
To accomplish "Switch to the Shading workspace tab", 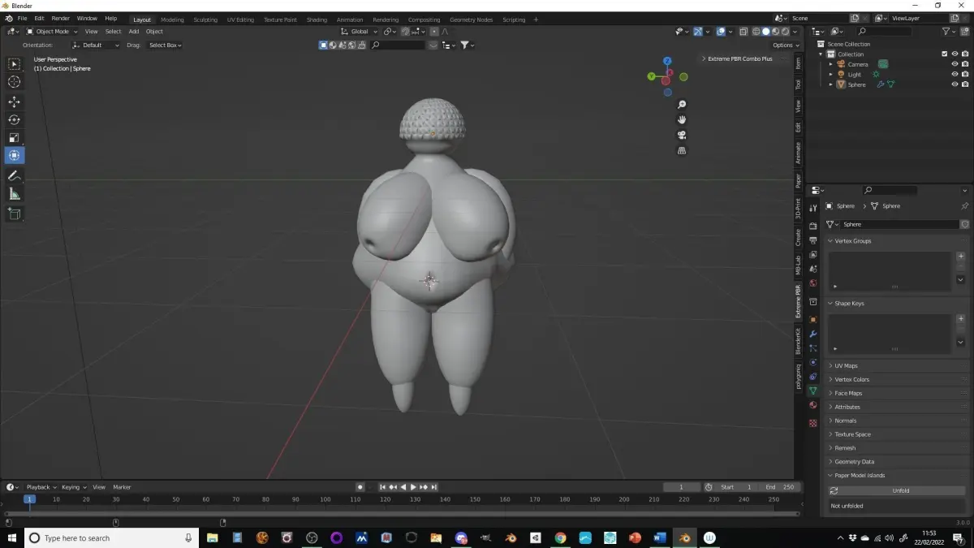I will pyautogui.click(x=317, y=19).
